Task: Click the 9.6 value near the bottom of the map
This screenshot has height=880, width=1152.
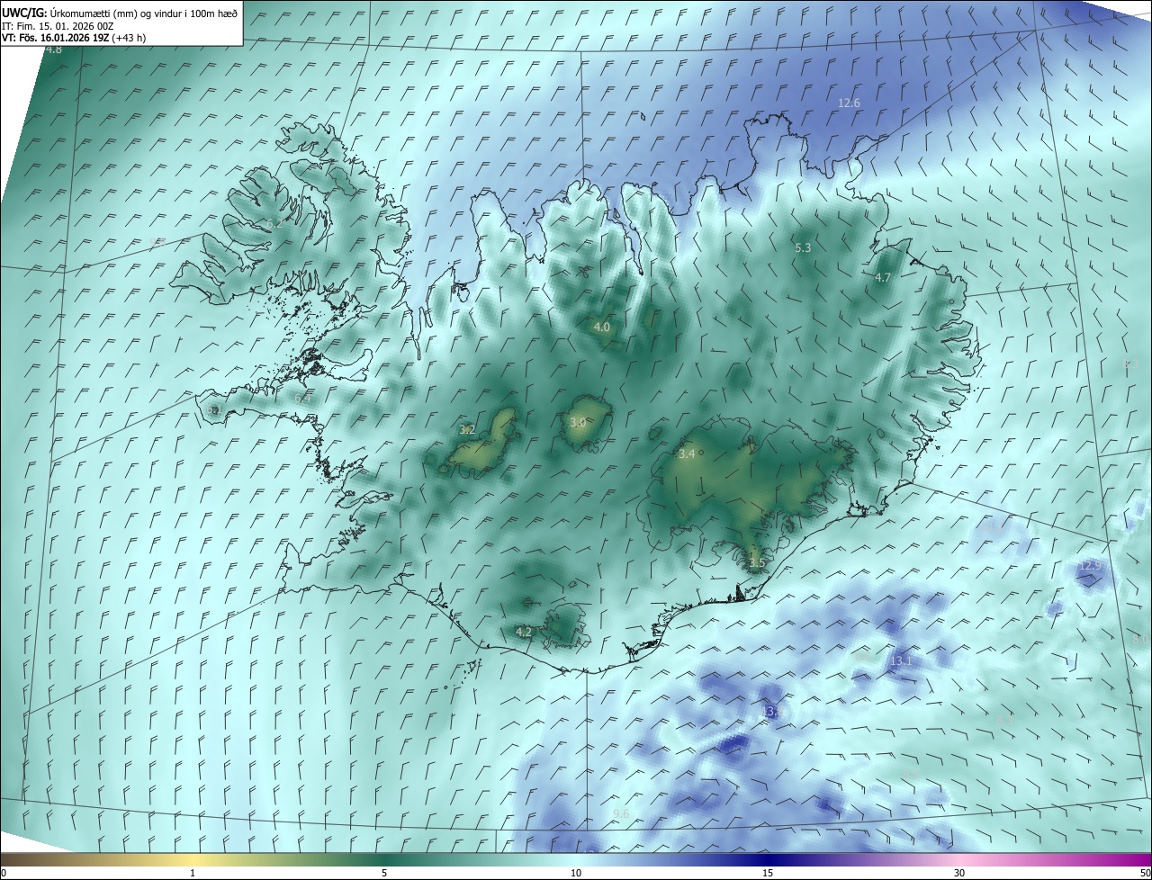Action: click(x=620, y=814)
